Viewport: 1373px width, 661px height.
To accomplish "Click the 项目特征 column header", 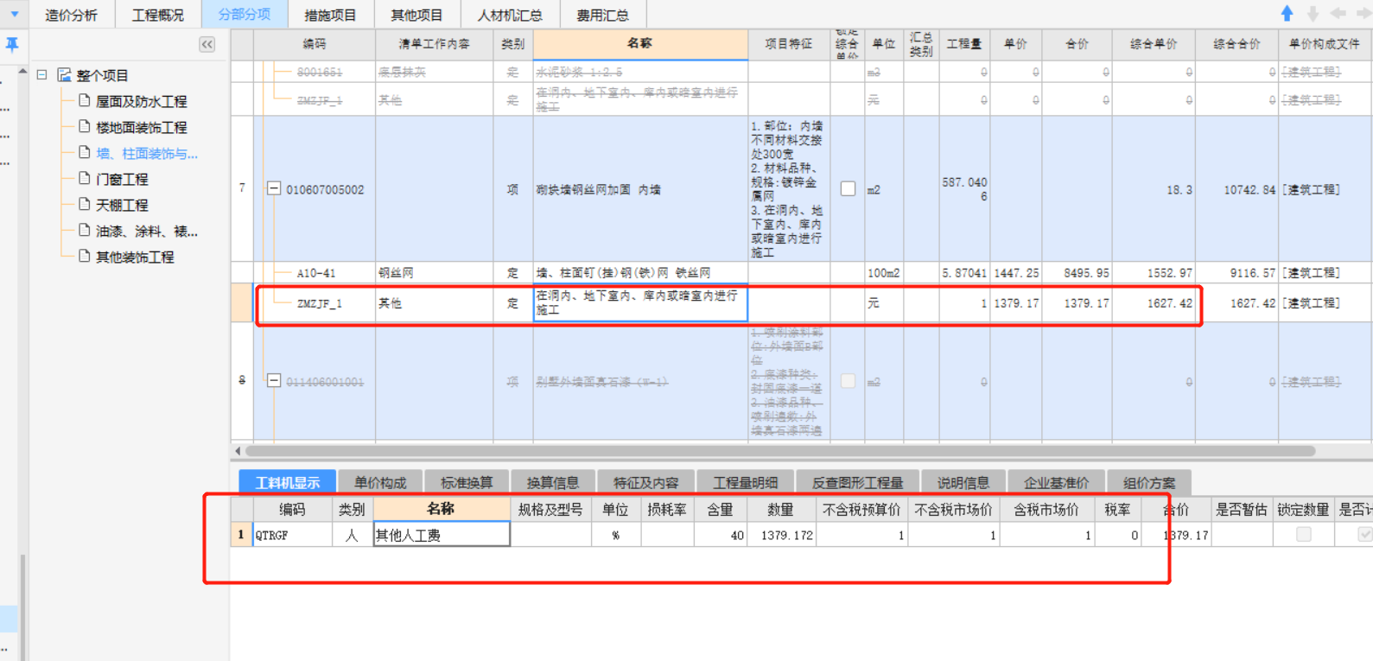I will point(788,44).
